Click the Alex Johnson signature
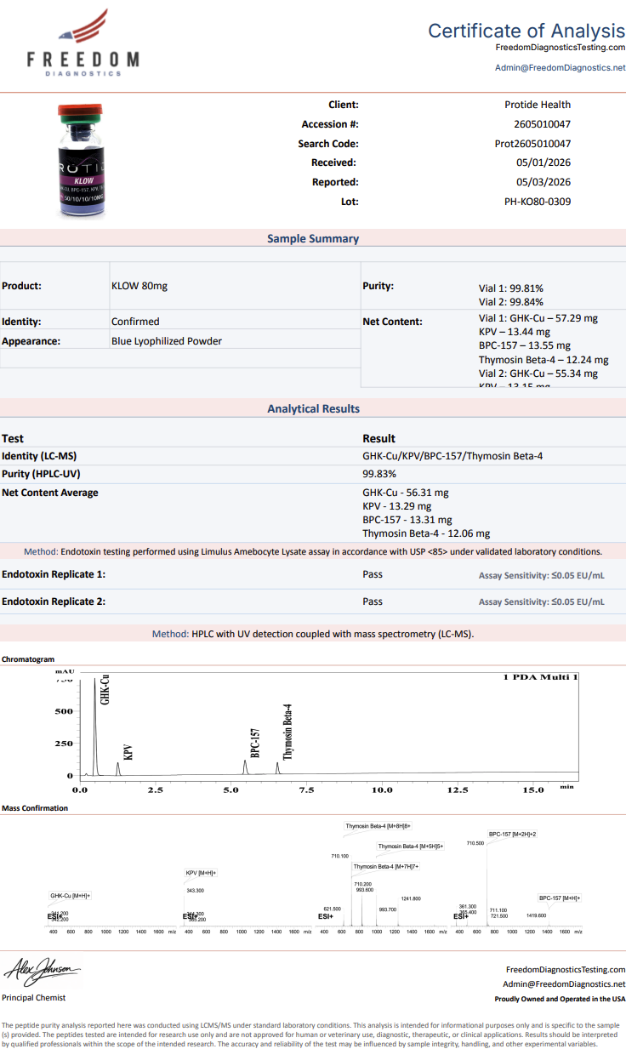The height and width of the screenshot is (1049, 626). click(42, 971)
